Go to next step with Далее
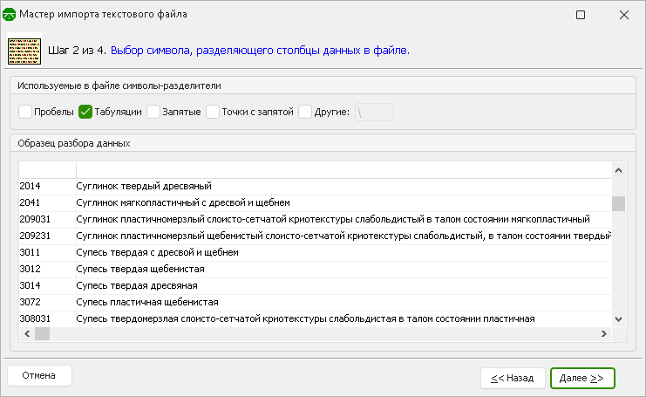Image resolution: width=646 pixels, height=397 pixels. click(582, 378)
